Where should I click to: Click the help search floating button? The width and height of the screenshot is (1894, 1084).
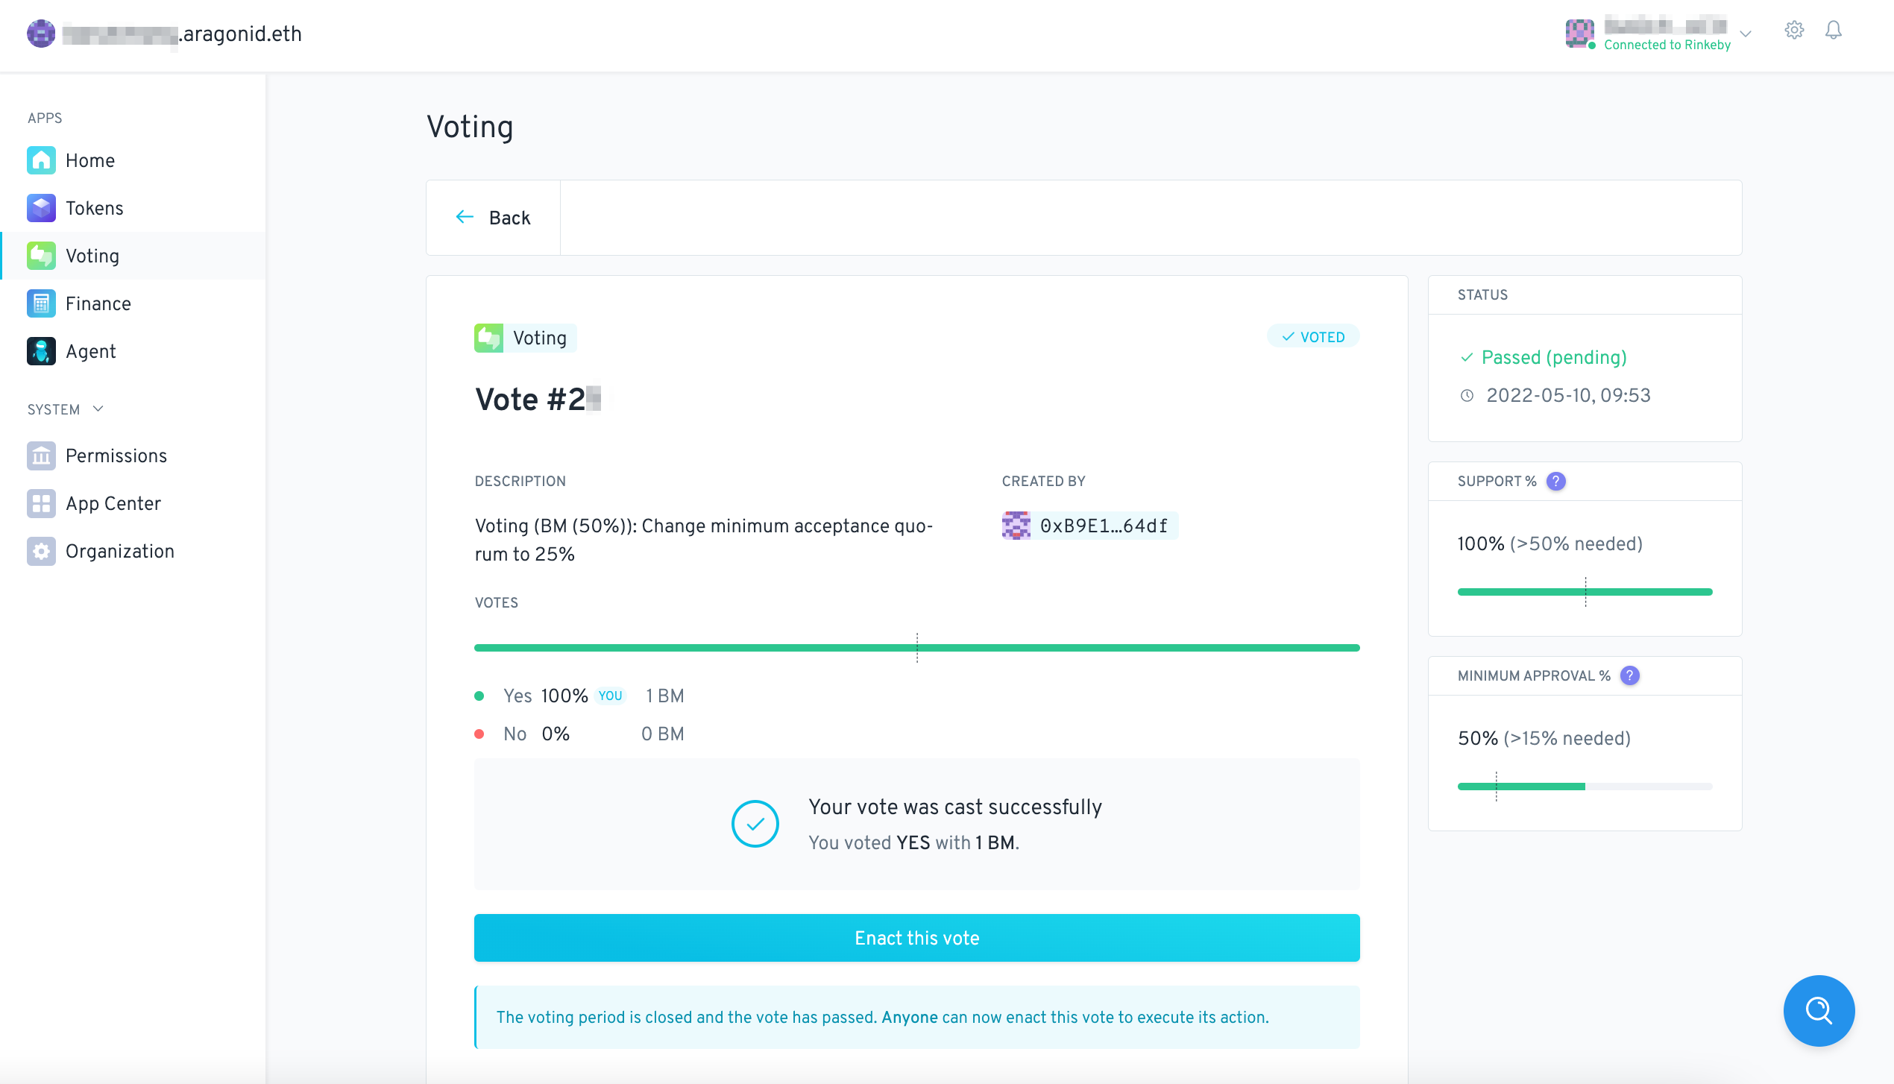[x=1819, y=1011]
